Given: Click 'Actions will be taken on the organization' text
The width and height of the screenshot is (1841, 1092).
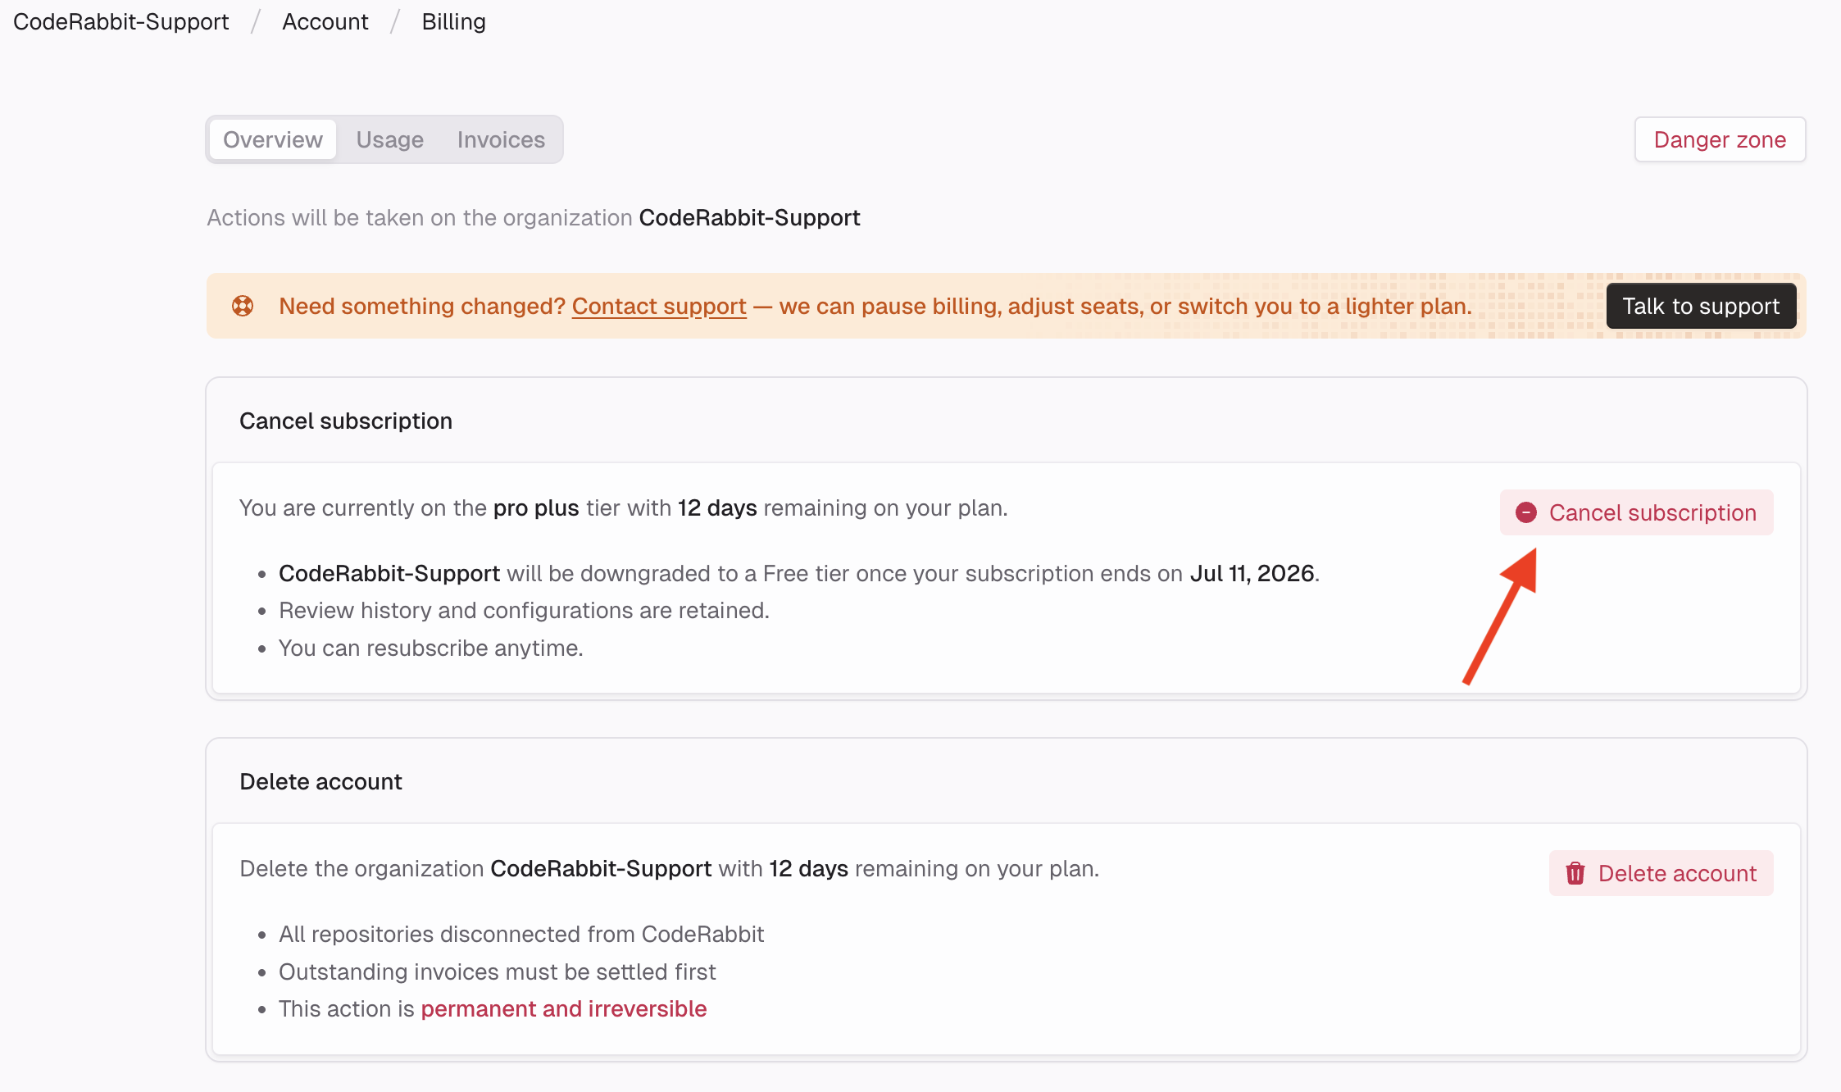Looking at the screenshot, I should [x=420, y=217].
